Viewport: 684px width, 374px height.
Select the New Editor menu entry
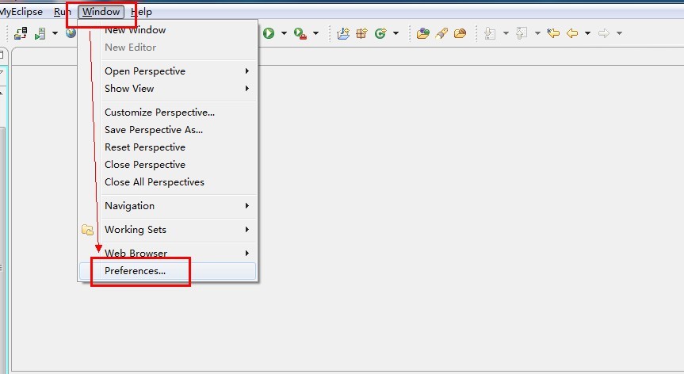coord(168,47)
